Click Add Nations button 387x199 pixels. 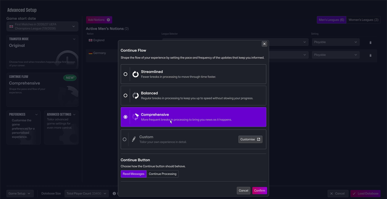(x=99, y=20)
